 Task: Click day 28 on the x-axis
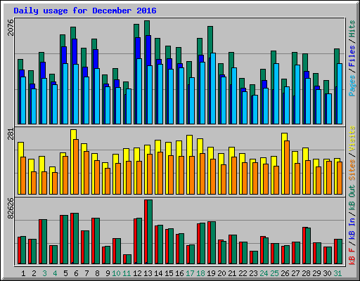click(x=306, y=273)
